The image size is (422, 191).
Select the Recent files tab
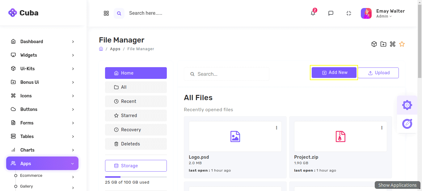136,101
